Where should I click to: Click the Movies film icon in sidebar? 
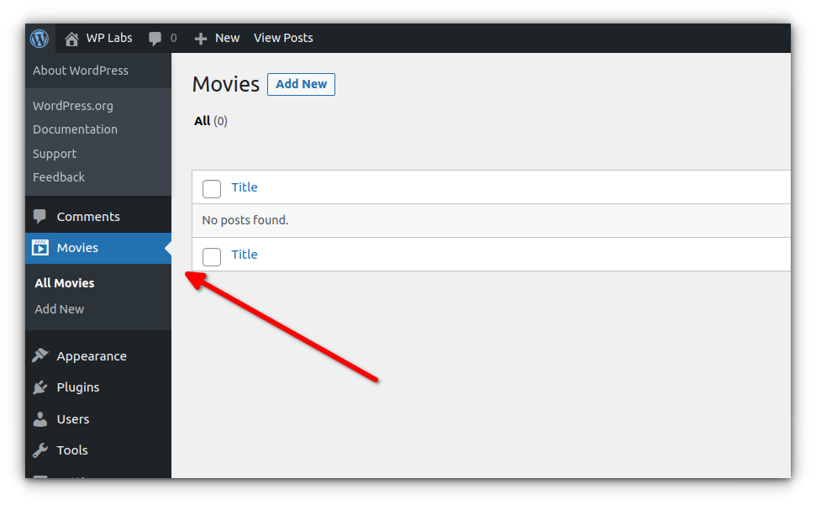[x=40, y=248]
